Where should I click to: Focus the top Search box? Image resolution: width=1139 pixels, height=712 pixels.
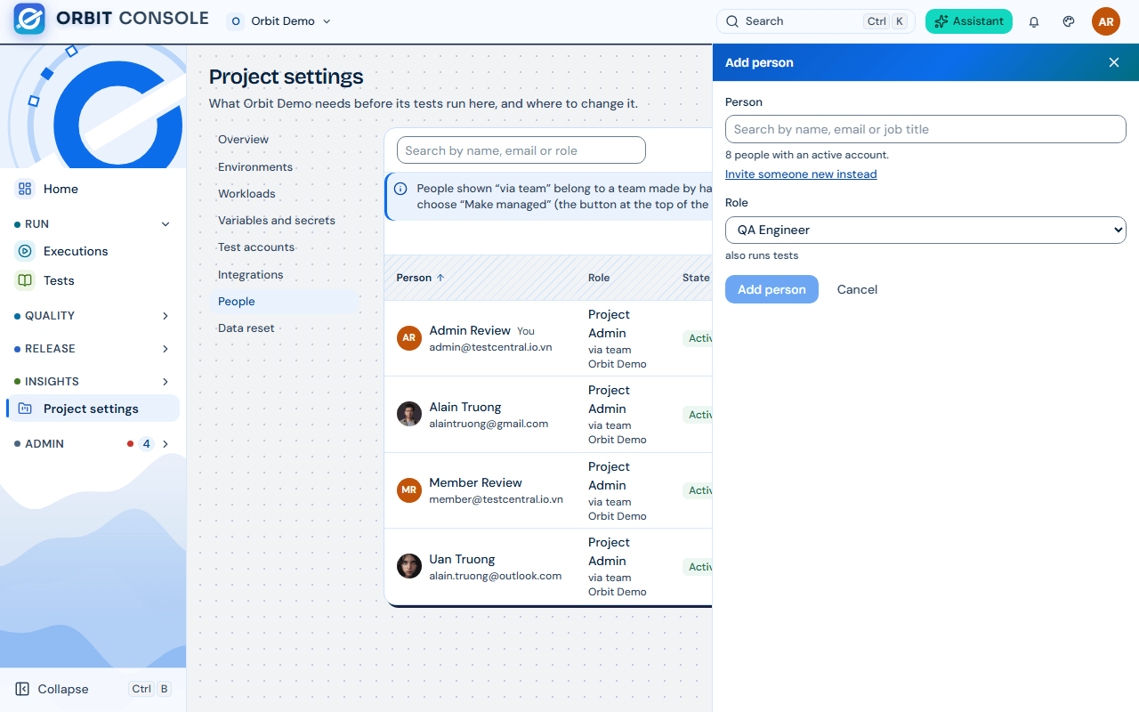816,21
